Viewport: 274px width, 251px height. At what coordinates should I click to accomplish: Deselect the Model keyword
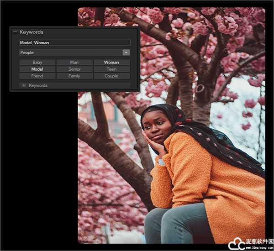click(37, 69)
